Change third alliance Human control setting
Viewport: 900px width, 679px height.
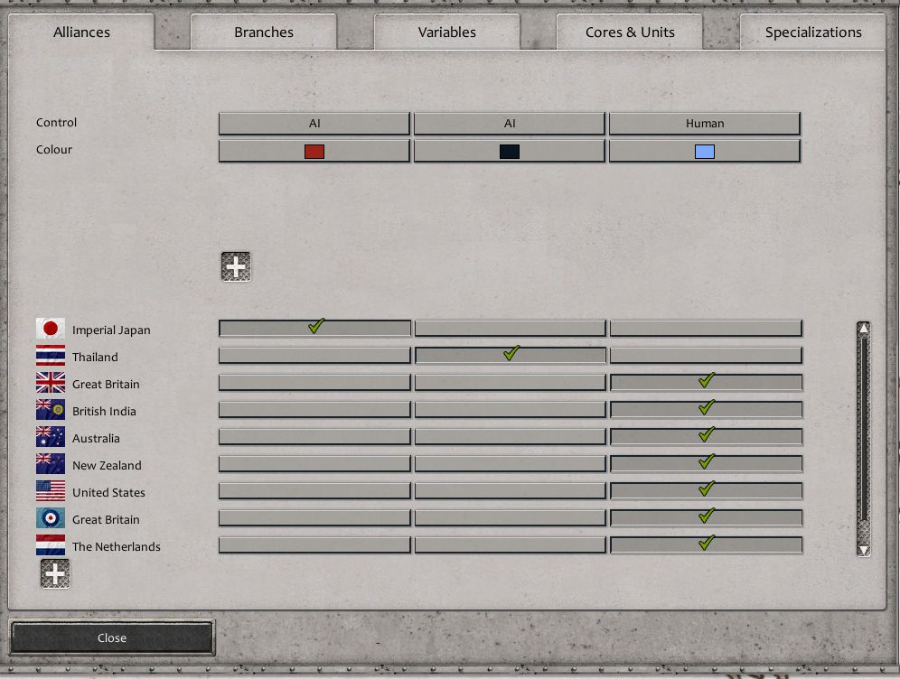[705, 124]
